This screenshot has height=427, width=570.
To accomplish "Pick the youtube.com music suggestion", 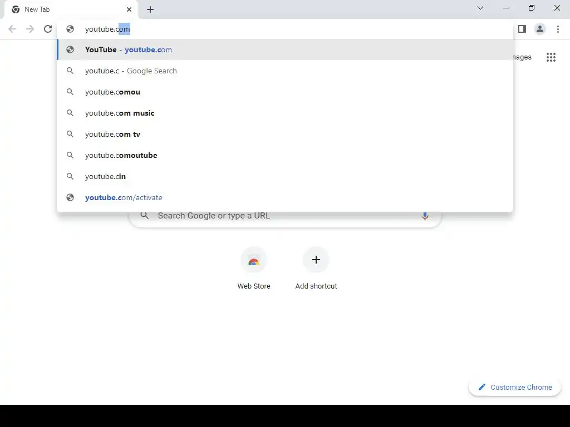I will 285,113.
